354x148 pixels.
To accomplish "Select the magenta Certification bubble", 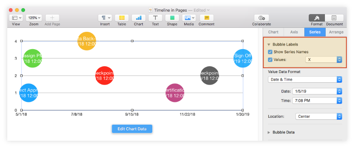I will (x=175, y=93).
